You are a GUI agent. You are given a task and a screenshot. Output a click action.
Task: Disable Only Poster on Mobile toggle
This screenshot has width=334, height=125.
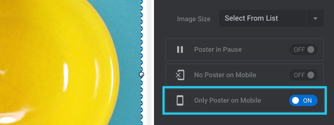coord(303,100)
